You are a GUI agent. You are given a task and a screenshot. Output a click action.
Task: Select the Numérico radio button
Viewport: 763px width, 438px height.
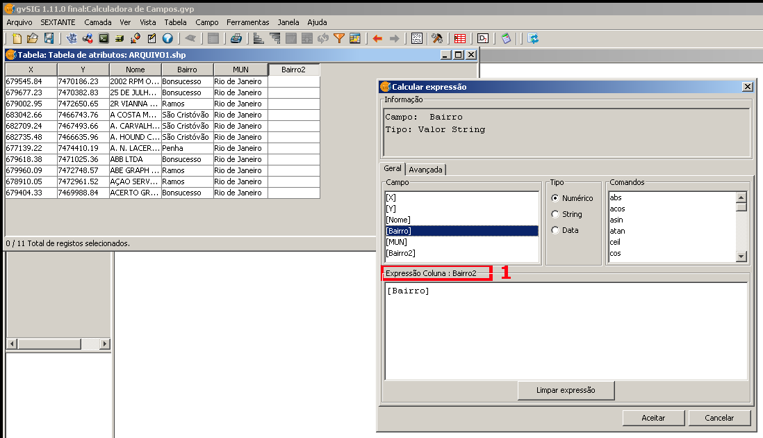click(555, 198)
